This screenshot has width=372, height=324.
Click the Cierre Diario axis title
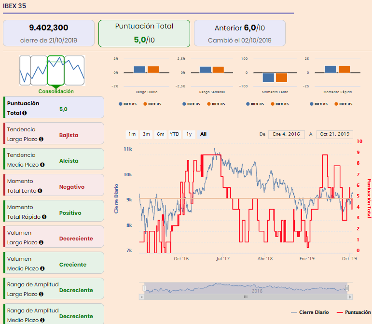tap(116, 198)
